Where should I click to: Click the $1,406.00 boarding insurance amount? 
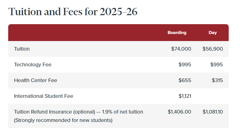pyautogui.click(x=179, y=112)
